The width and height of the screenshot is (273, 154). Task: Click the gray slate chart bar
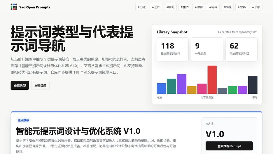222,91
